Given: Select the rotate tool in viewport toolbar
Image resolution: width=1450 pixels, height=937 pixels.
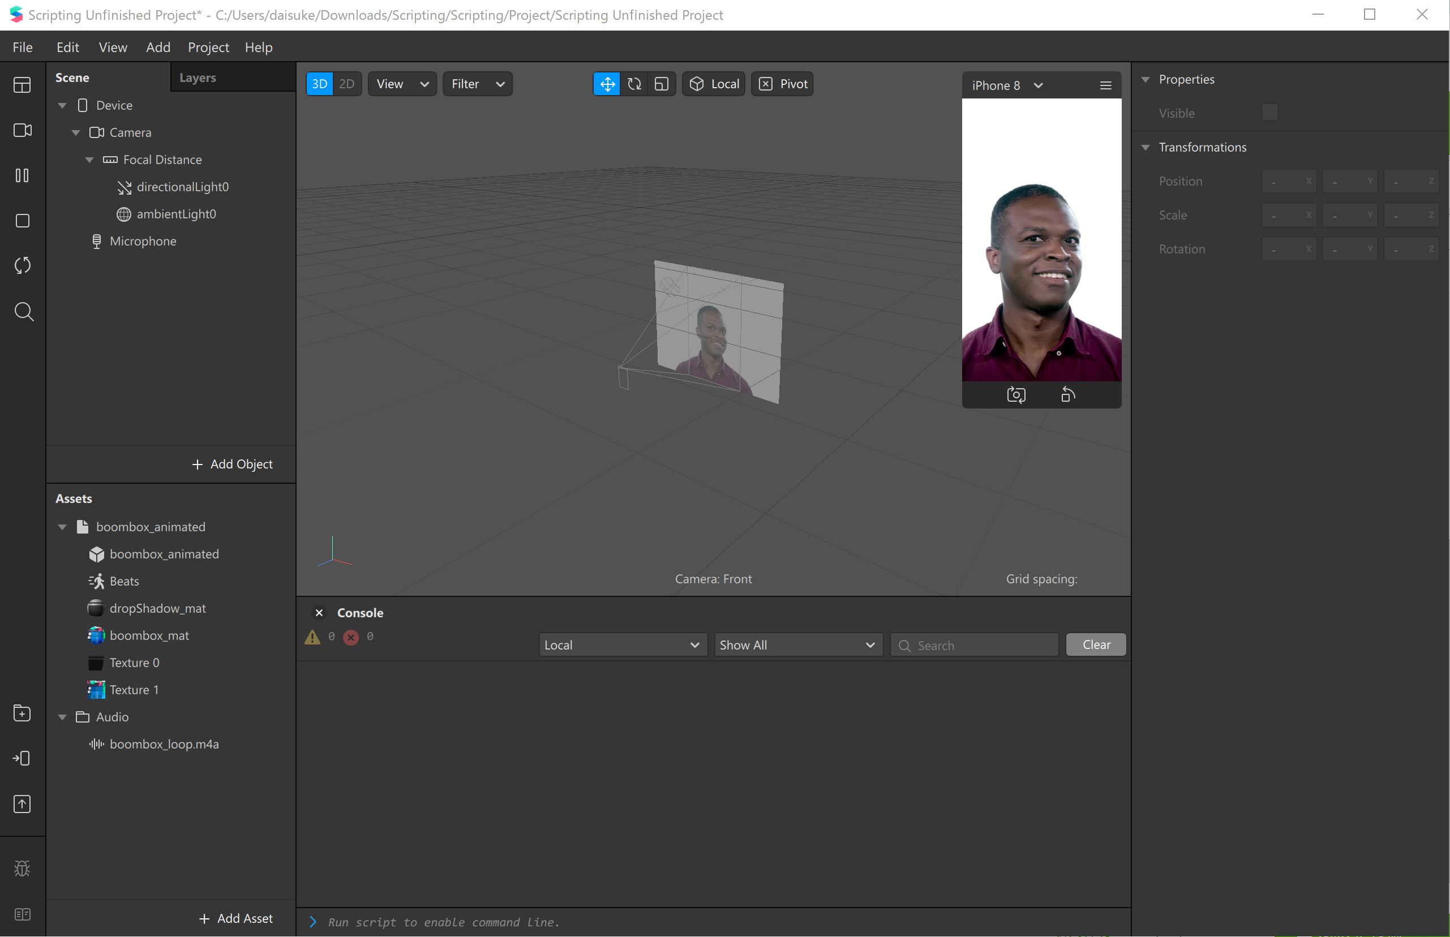Looking at the screenshot, I should tap(634, 84).
